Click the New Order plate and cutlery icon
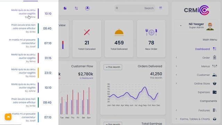The height and width of the screenshot is (125, 222). click(x=151, y=32)
